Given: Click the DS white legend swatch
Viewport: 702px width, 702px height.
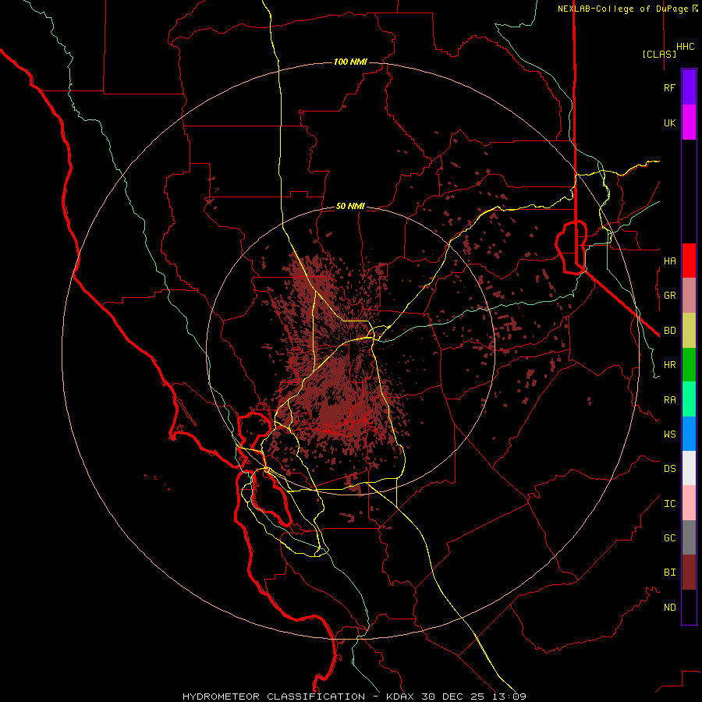Looking at the screenshot, I should pos(689,468).
